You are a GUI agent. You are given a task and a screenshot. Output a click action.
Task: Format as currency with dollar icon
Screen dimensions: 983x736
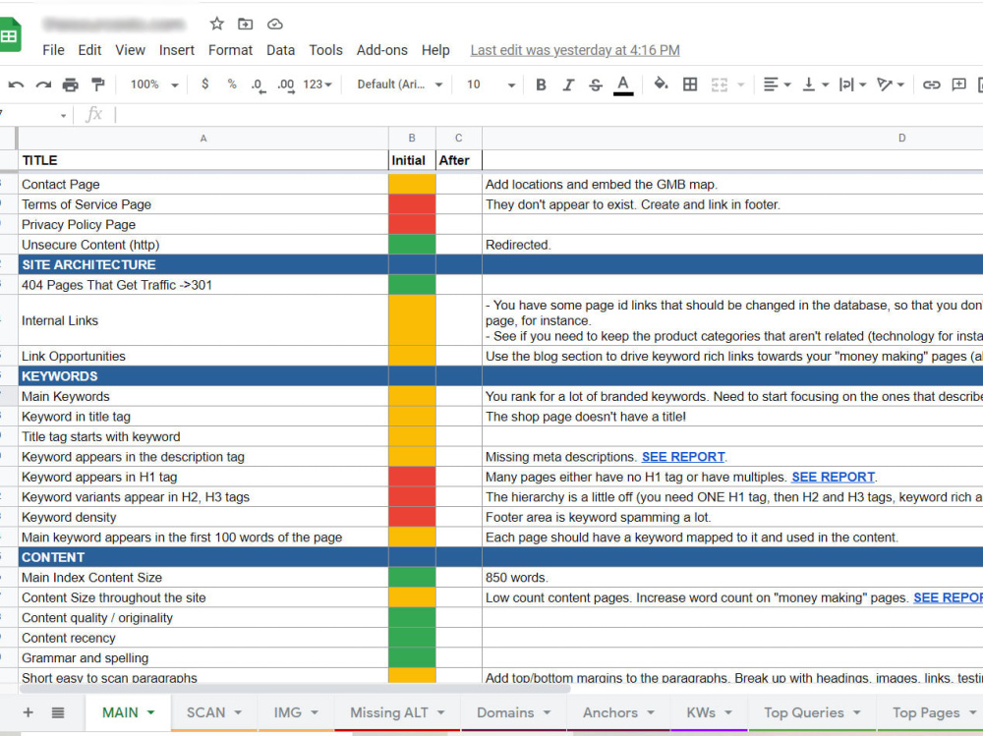tap(205, 84)
